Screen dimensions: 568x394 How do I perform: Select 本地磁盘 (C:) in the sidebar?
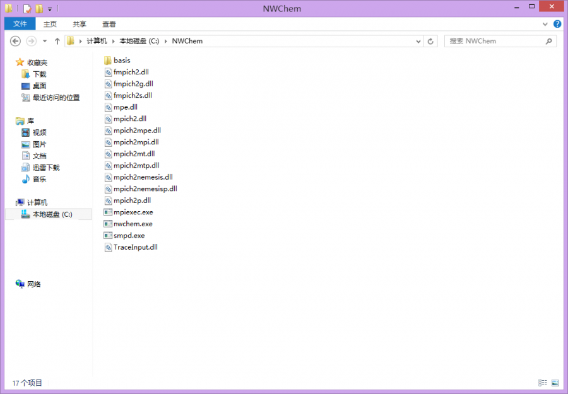tap(49, 214)
